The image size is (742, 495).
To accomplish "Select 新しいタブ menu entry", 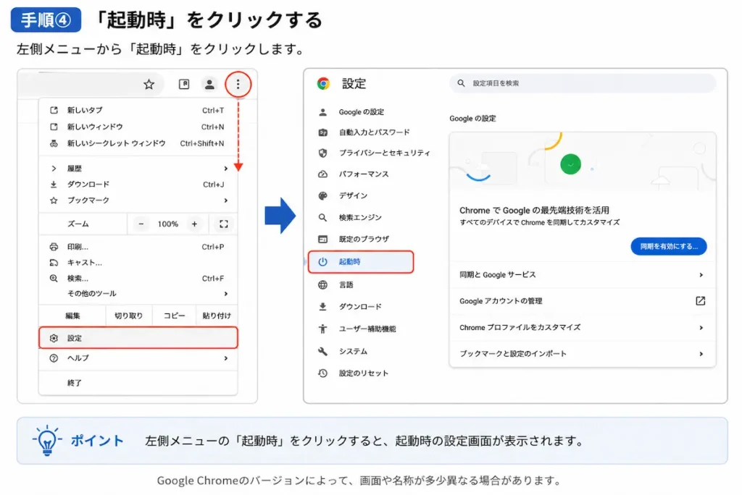I will [x=137, y=110].
